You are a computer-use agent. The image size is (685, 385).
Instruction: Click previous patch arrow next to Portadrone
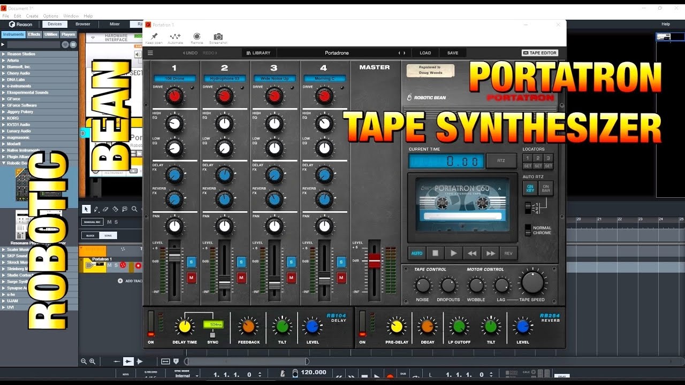tap(399, 53)
